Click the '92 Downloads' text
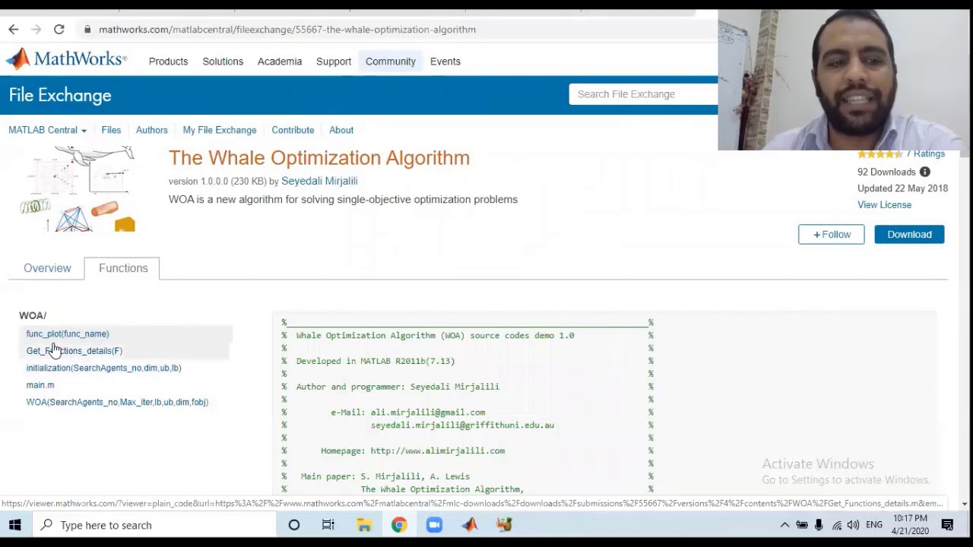Image resolution: width=973 pixels, height=547 pixels. click(886, 172)
